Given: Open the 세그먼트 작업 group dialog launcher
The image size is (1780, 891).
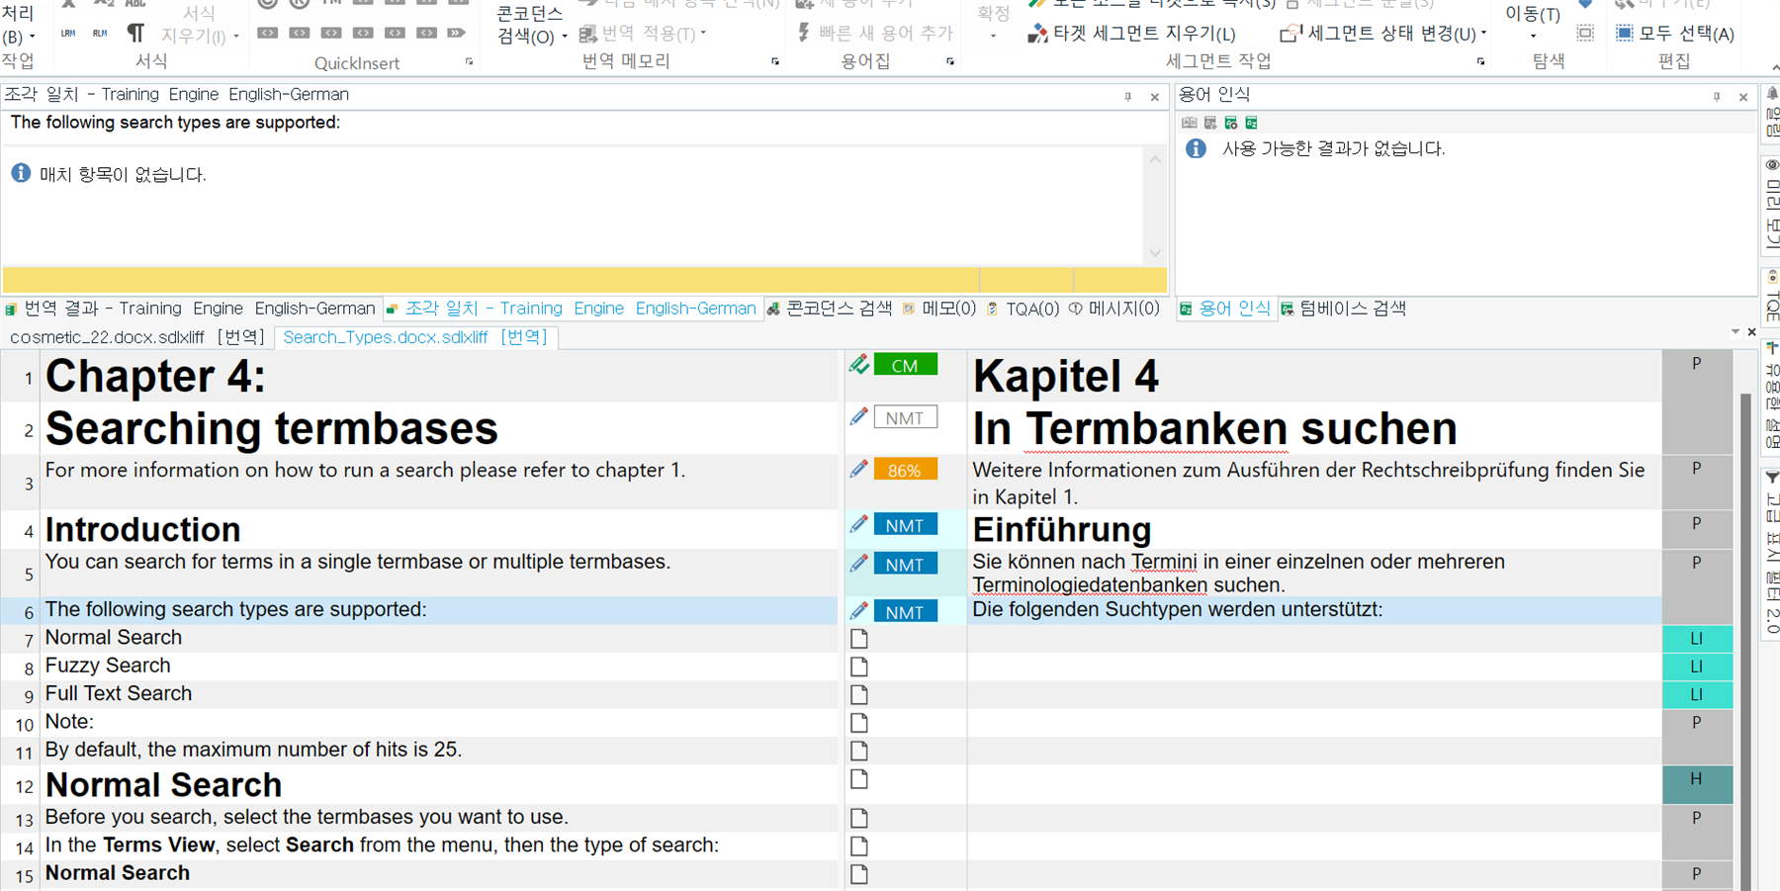Looking at the screenshot, I should (1480, 61).
